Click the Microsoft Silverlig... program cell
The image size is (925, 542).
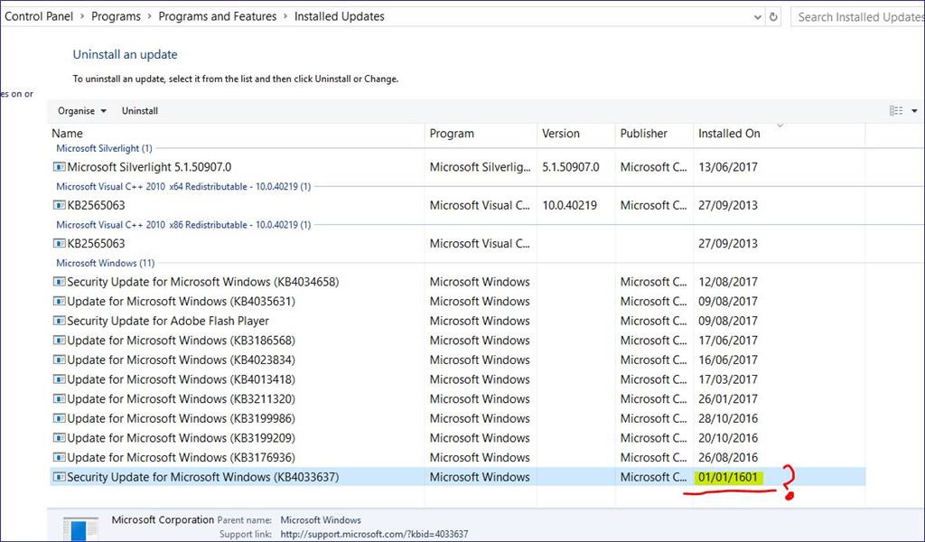pos(481,167)
